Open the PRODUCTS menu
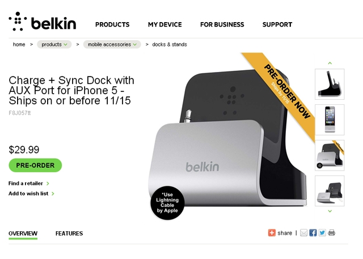The height and width of the screenshot is (259, 363). 112,24
